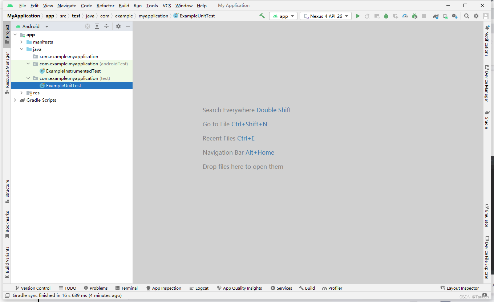Open the Build Variants side tab
The width and height of the screenshot is (494, 302).
(x=7, y=262)
